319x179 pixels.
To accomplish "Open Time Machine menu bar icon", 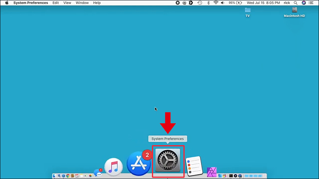I will point(200,3).
